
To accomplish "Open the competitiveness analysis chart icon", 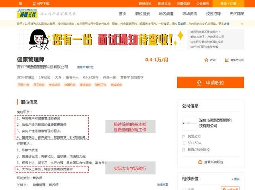I will coord(227,60).
